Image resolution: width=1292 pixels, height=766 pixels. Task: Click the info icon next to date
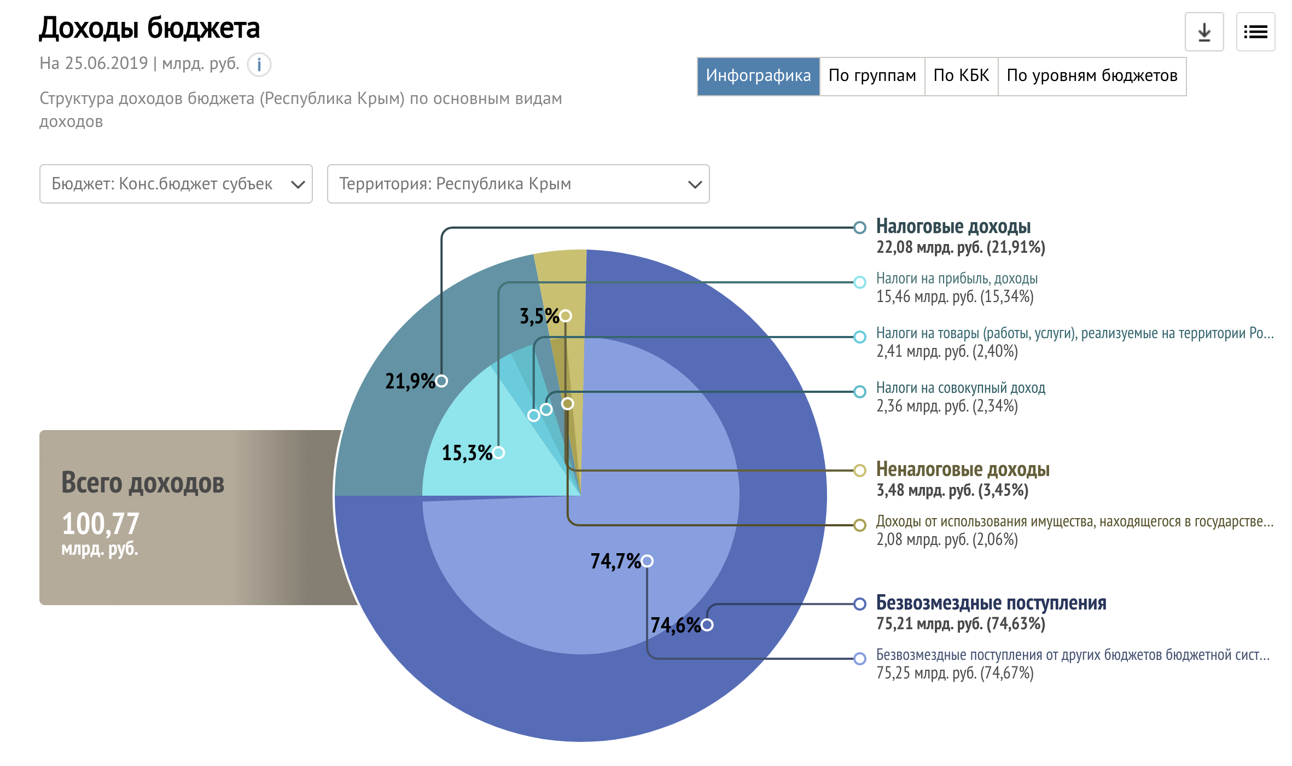259,65
